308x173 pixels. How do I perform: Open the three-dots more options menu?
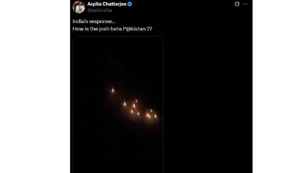coord(246,4)
